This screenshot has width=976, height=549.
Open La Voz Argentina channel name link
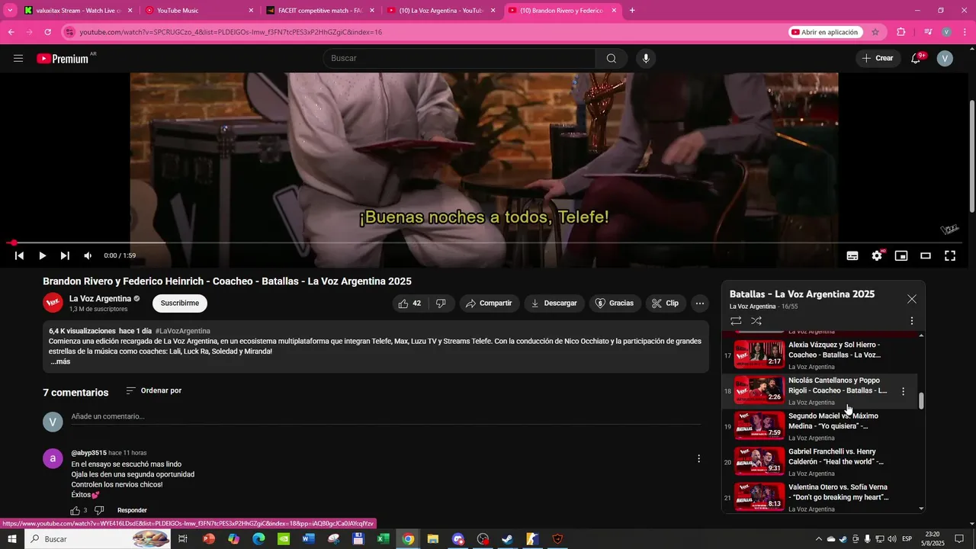[100, 298]
